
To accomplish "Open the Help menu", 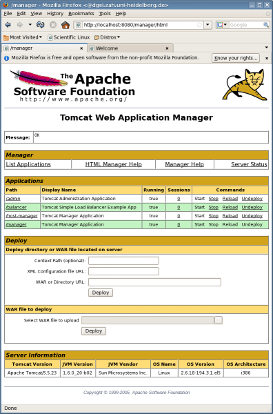I will 121,14.
